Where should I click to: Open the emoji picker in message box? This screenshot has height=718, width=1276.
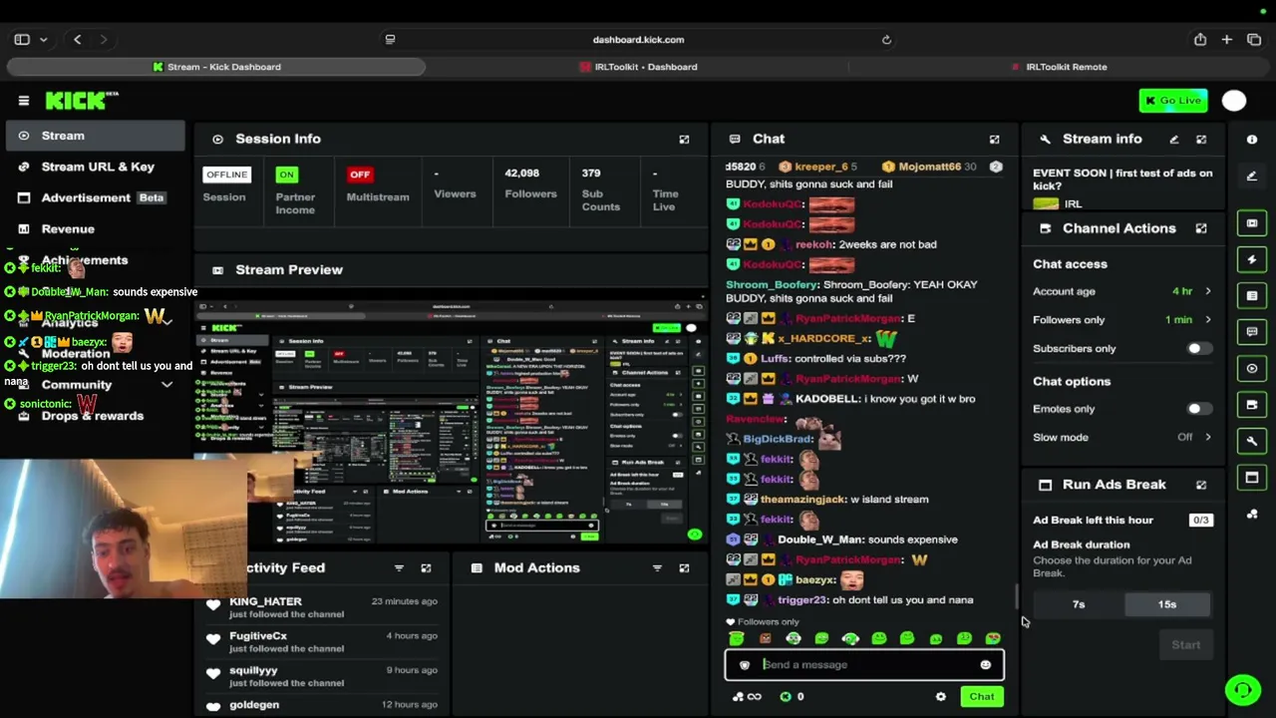(x=986, y=665)
